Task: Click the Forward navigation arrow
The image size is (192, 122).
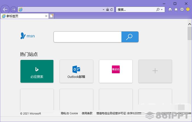Action: click(x=13, y=9)
